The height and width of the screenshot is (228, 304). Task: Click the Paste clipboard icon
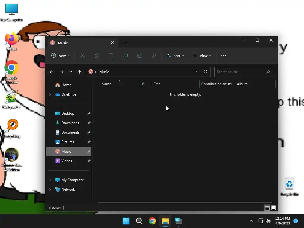(111, 56)
